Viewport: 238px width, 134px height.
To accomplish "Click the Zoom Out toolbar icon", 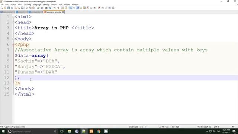I will click(58, 8).
